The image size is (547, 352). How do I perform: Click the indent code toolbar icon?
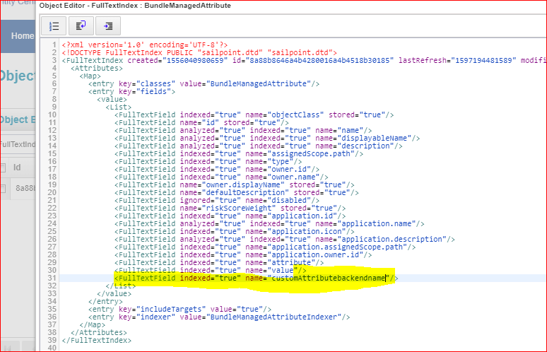107,25
